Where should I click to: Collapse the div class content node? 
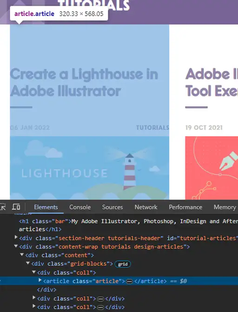click(x=22, y=255)
